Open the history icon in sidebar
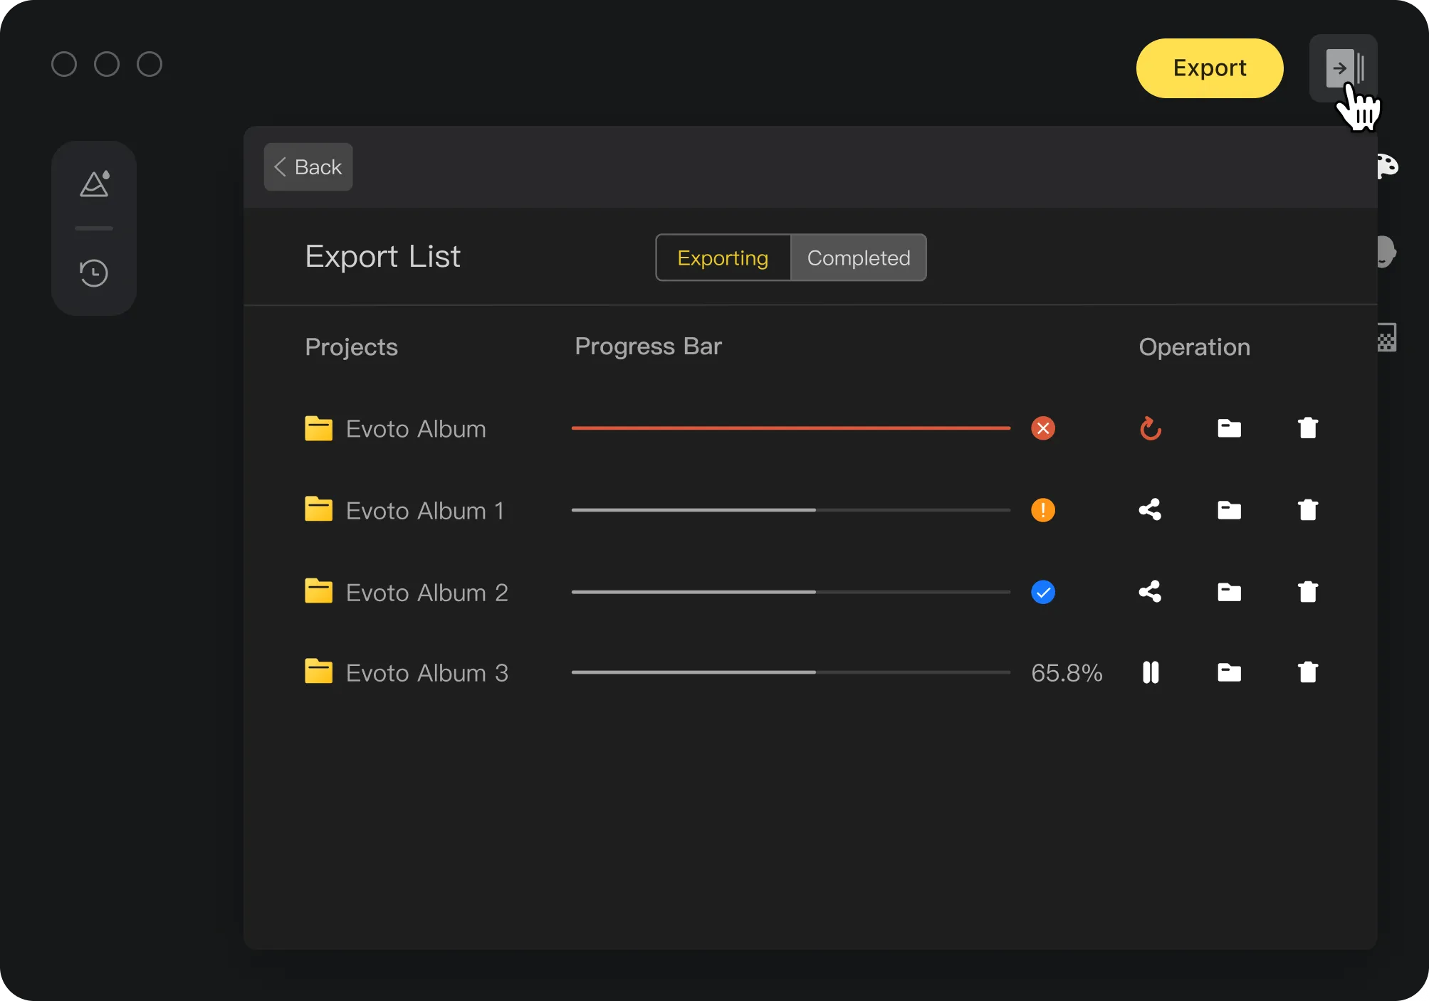This screenshot has width=1429, height=1001. tap(94, 273)
